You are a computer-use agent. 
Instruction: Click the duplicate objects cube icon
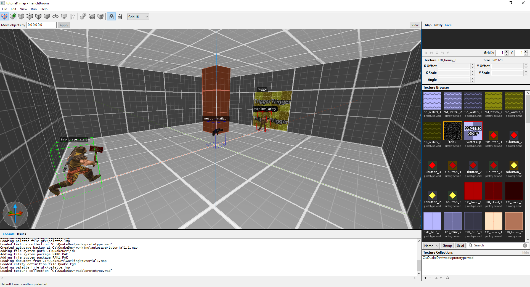pos(83,17)
